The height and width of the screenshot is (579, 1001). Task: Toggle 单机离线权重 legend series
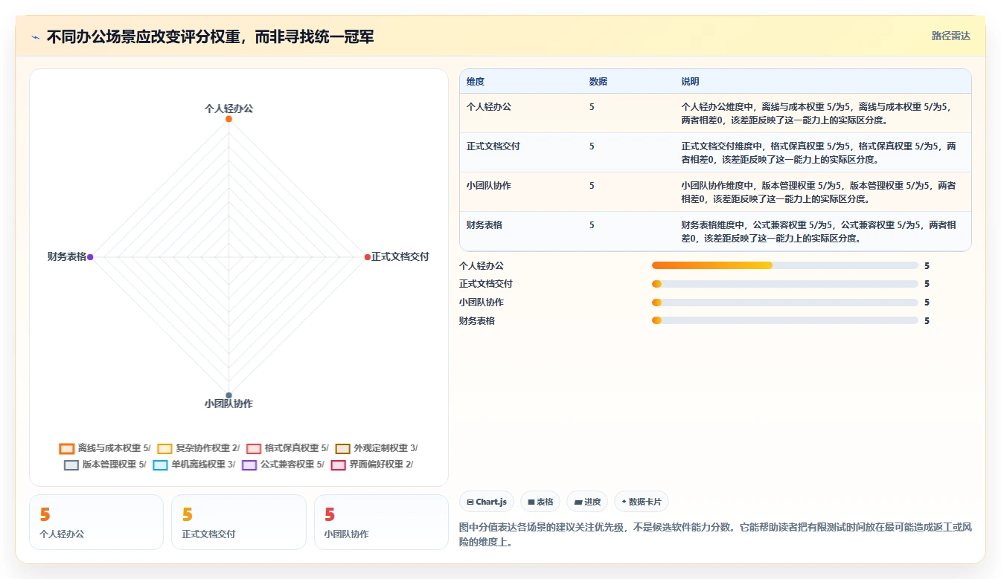pyautogui.click(x=194, y=465)
